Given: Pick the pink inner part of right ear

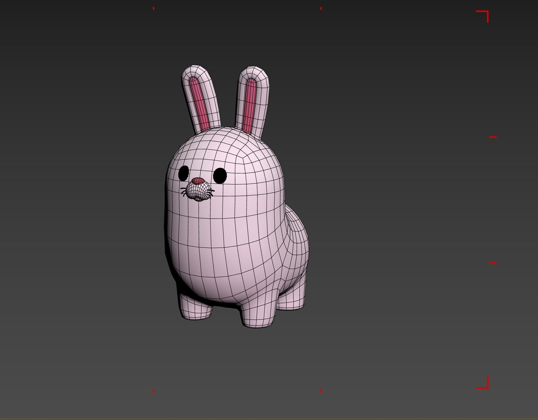Looking at the screenshot, I should tap(249, 106).
